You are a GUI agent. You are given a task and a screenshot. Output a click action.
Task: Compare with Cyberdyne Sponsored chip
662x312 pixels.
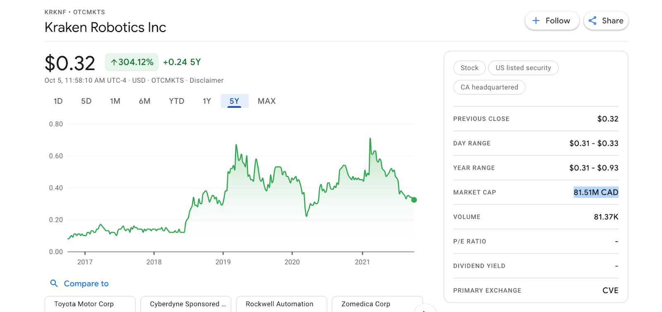coord(186,304)
